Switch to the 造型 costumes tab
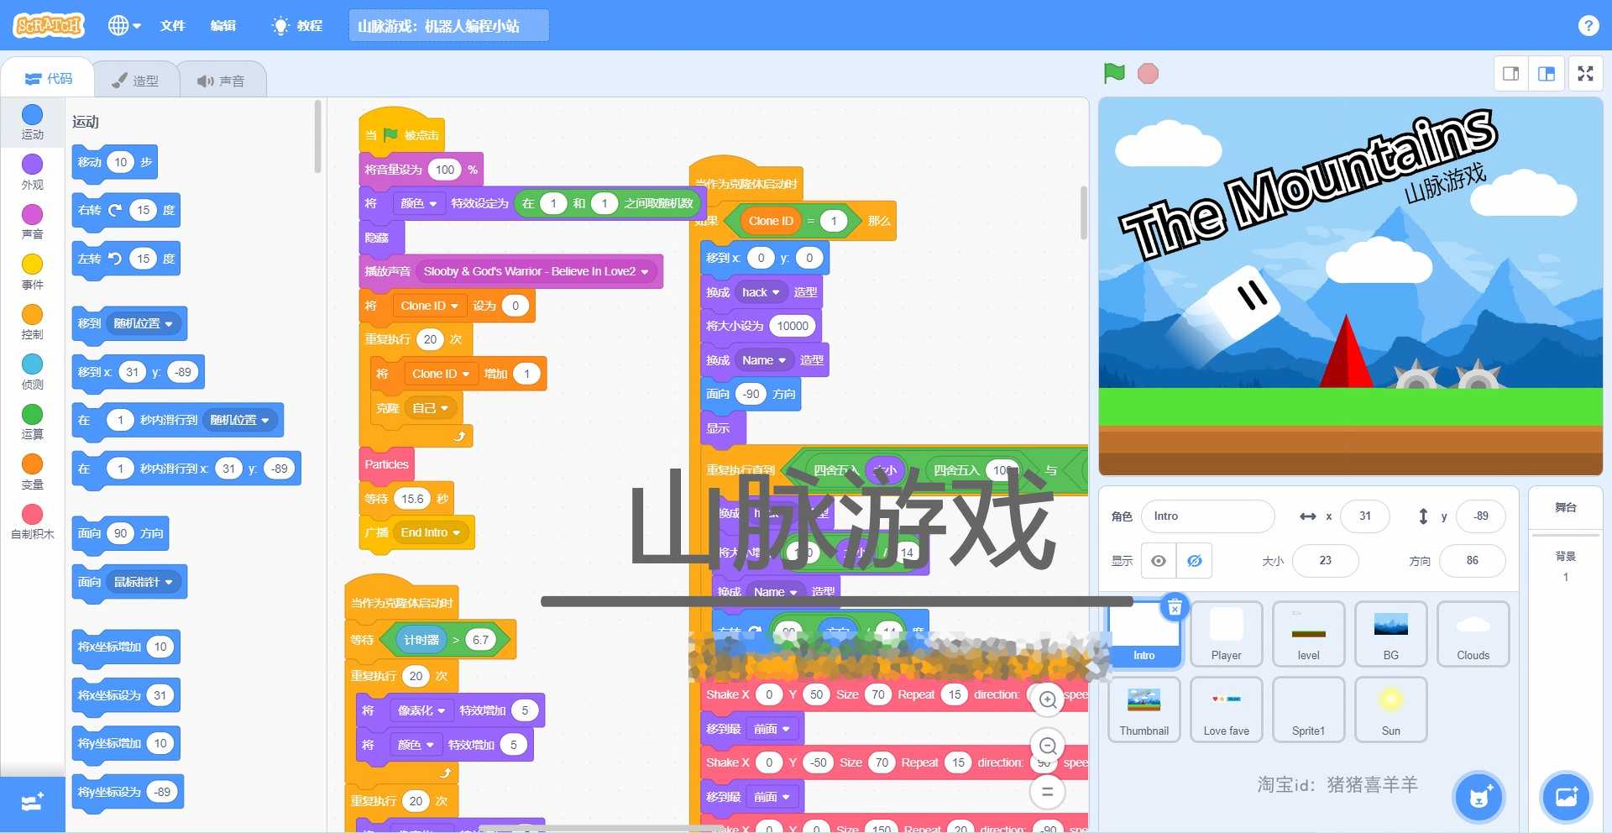Screen dimensions: 1612x833 [134, 81]
